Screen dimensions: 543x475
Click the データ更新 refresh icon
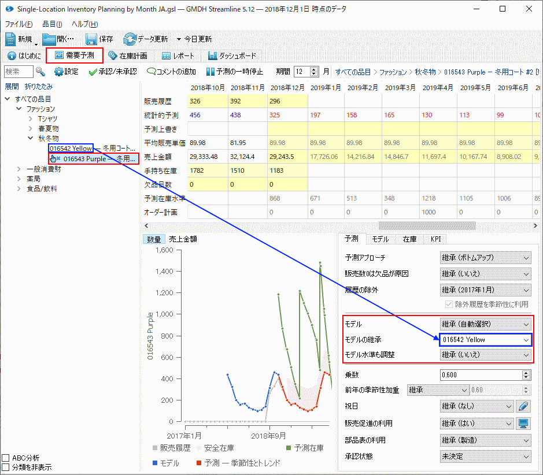click(x=130, y=39)
